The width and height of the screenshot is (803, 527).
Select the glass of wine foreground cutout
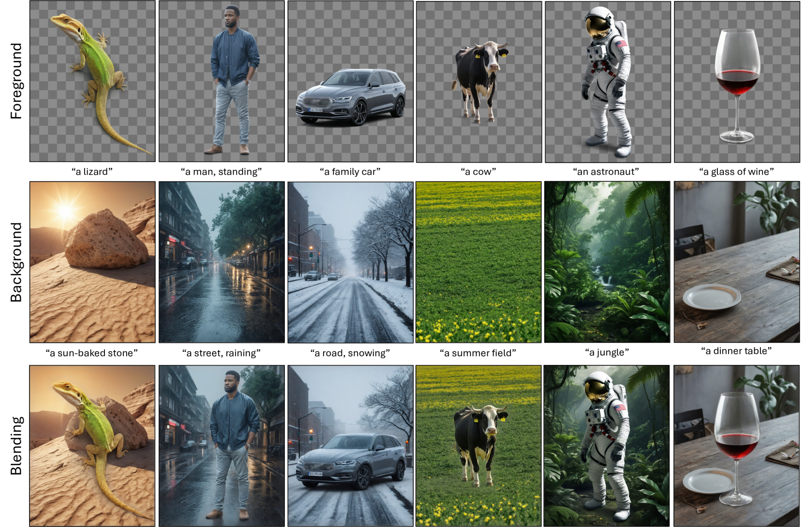click(x=737, y=82)
